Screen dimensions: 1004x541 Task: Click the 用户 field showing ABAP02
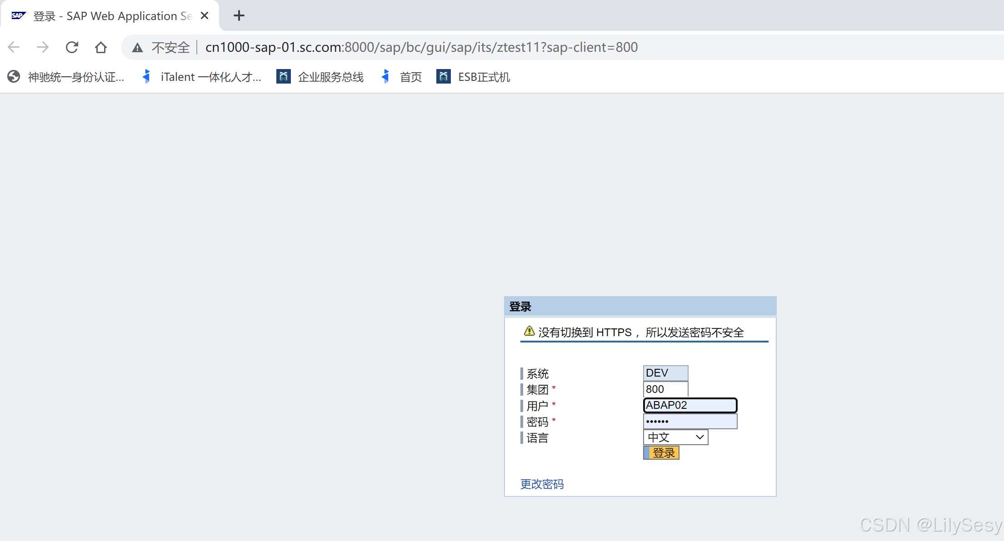pyautogui.click(x=689, y=405)
